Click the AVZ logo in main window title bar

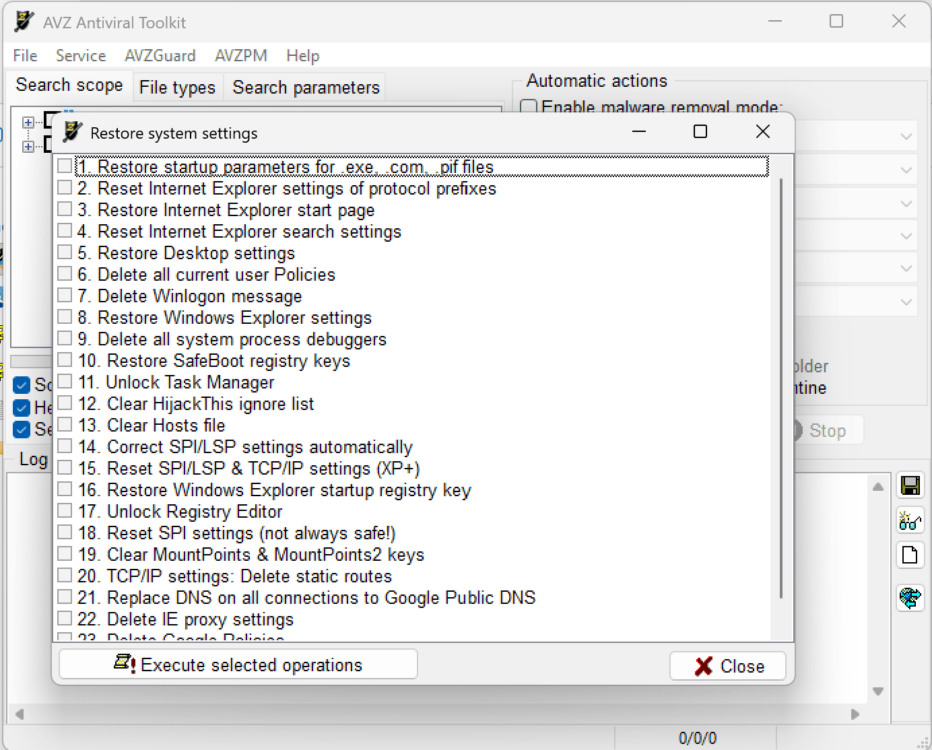(22, 20)
